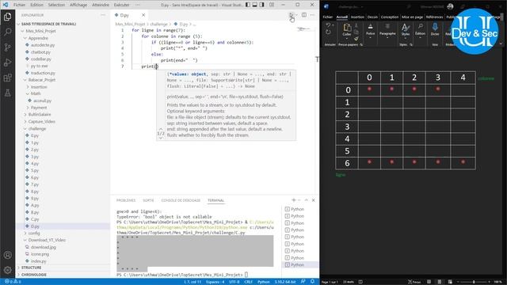
Task: Open the Conception ribbon tab in Word
Action: point(389,17)
